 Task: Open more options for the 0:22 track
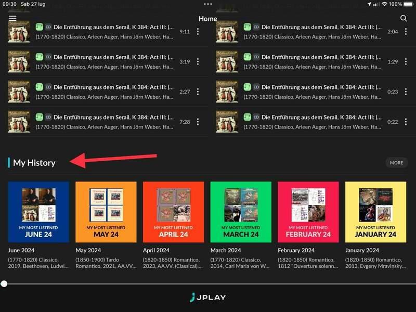(x=406, y=122)
